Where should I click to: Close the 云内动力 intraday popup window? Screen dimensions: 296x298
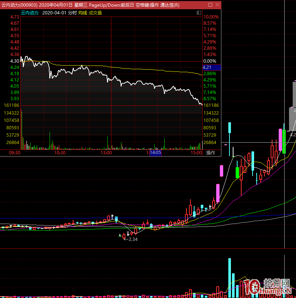coord(217,5)
